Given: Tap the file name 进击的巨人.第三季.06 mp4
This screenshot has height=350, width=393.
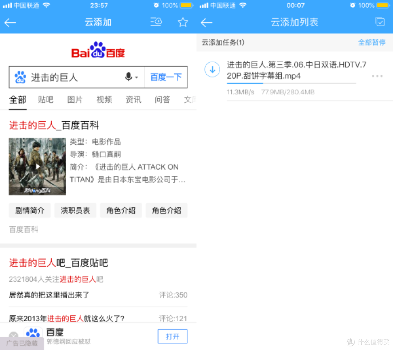Looking at the screenshot, I should 297,70.
